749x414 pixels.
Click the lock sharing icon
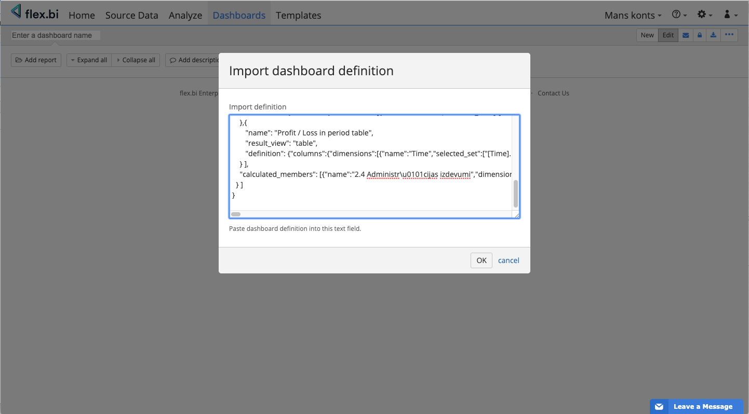[x=700, y=35]
